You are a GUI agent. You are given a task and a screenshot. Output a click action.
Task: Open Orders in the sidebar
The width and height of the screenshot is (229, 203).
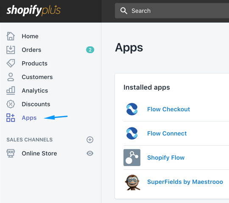31,50
